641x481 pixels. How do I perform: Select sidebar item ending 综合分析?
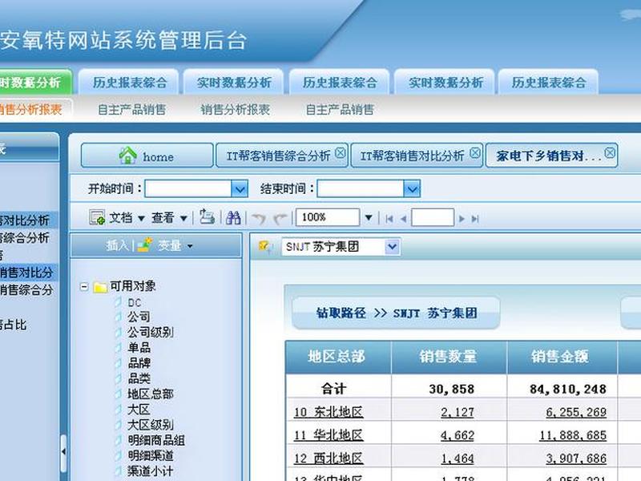click(x=26, y=237)
